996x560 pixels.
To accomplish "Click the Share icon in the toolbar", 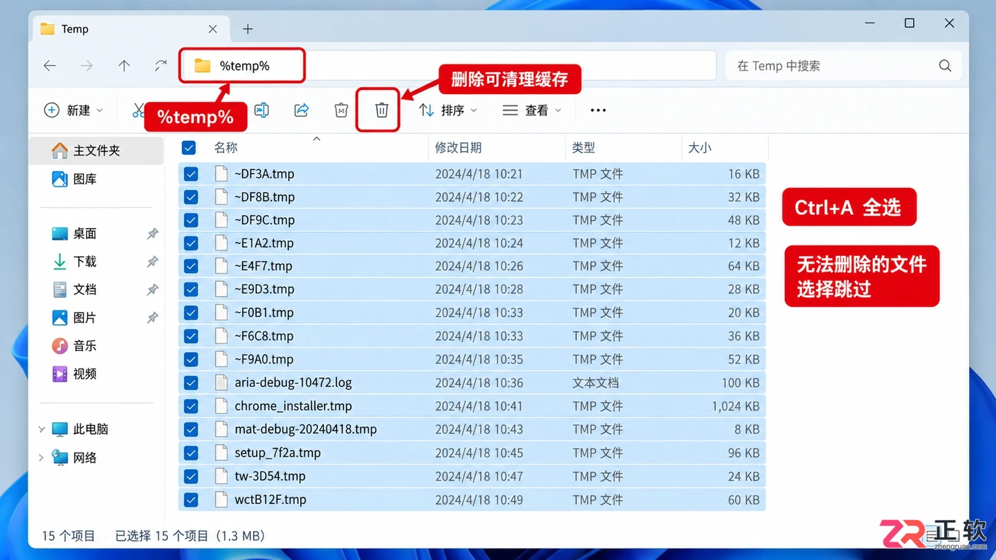I will click(302, 110).
